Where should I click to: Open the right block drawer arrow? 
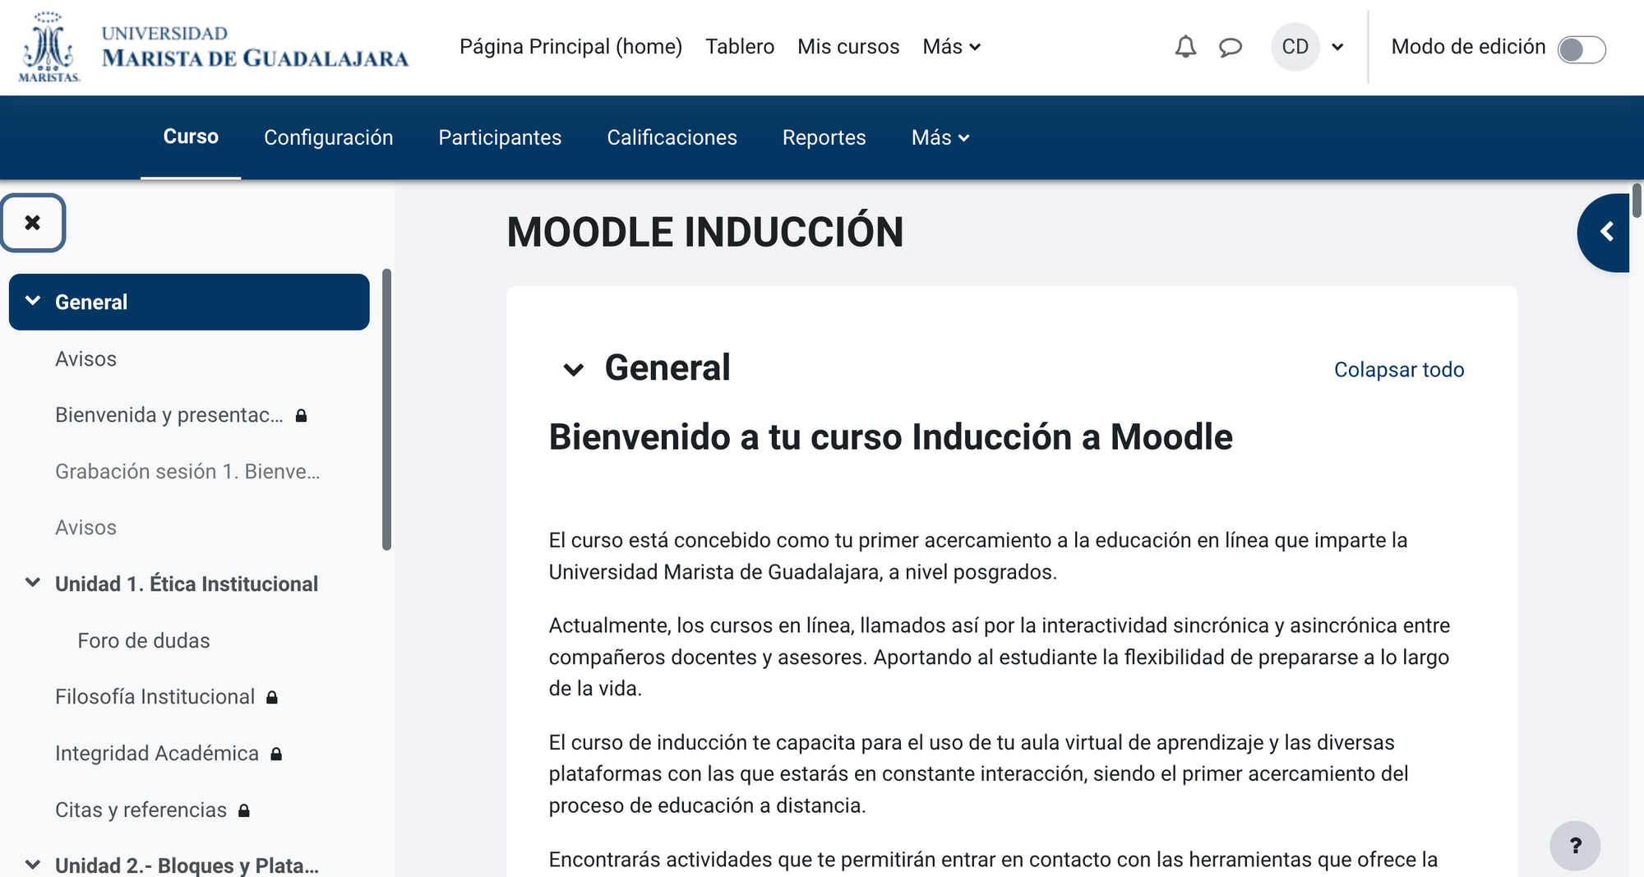[1606, 233]
